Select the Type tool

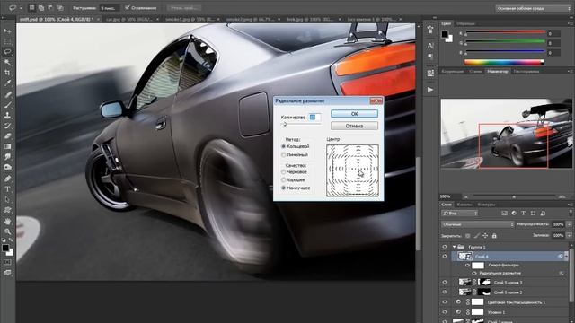(7, 189)
